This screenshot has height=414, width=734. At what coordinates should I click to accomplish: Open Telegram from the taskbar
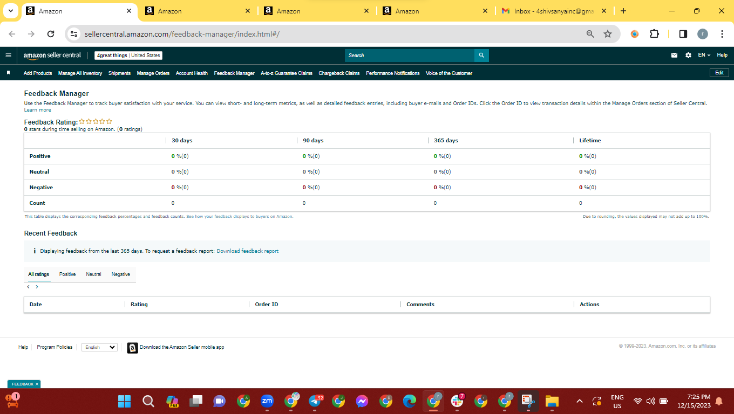pyautogui.click(x=315, y=401)
